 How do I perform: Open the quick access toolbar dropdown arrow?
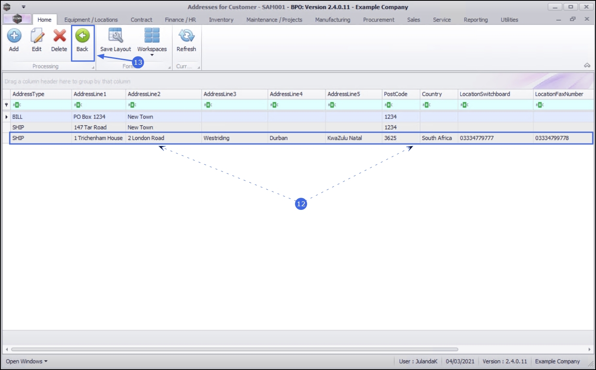[23, 7]
